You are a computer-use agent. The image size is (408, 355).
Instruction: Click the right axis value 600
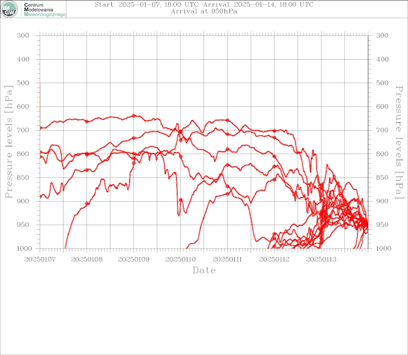[x=382, y=106]
